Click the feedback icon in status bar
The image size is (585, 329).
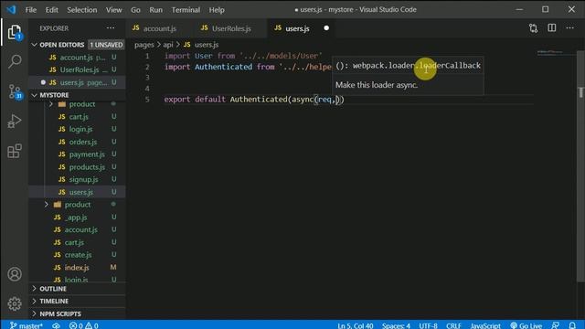click(x=555, y=325)
